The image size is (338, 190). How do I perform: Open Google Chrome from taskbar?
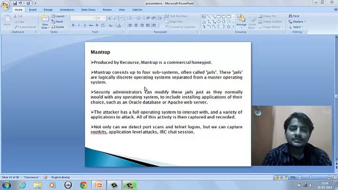pos(83,185)
